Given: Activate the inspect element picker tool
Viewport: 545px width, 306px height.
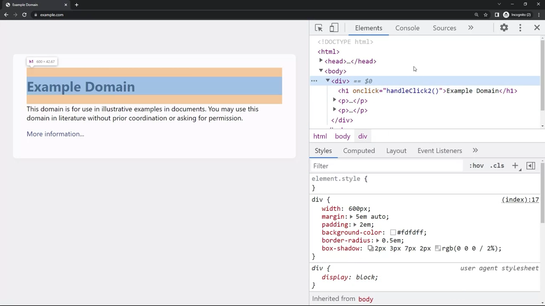Looking at the screenshot, I should point(318,28).
